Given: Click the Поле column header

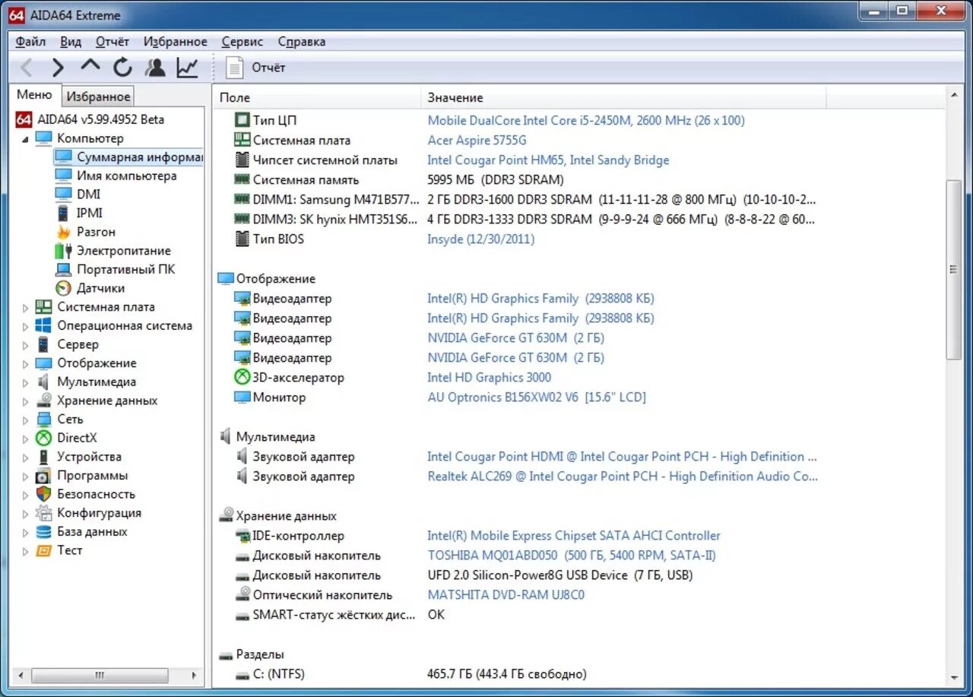Looking at the screenshot, I should pyautogui.click(x=317, y=97).
